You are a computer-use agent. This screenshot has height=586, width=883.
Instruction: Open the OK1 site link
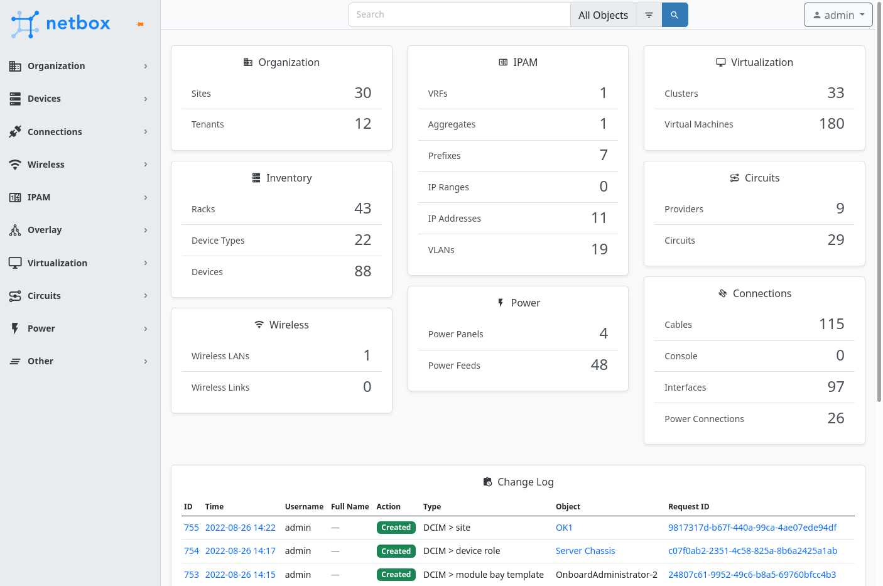(564, 527)
